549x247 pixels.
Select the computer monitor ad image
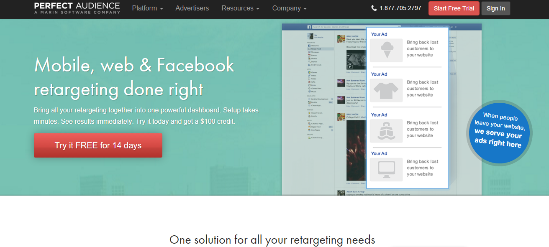pos(386,169)
